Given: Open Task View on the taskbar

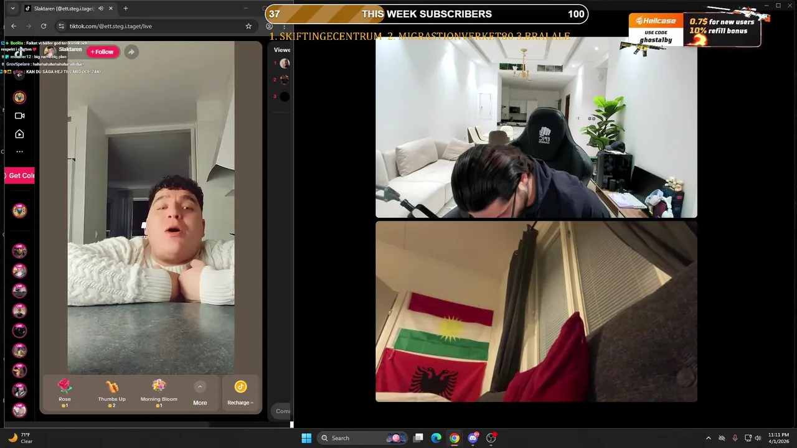Looking at the screenshot, I should [x=418, y=438].
